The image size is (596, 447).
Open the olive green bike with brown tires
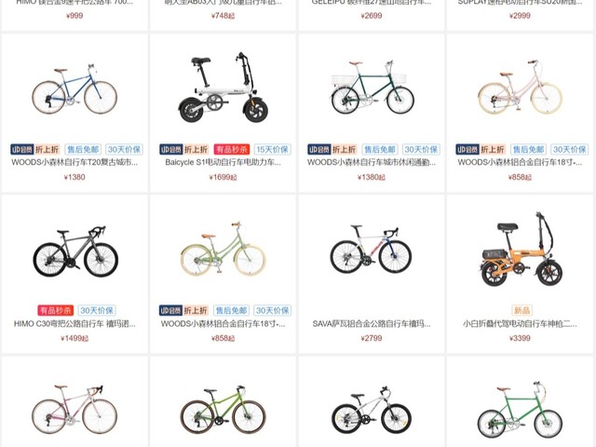click(223, 410)
